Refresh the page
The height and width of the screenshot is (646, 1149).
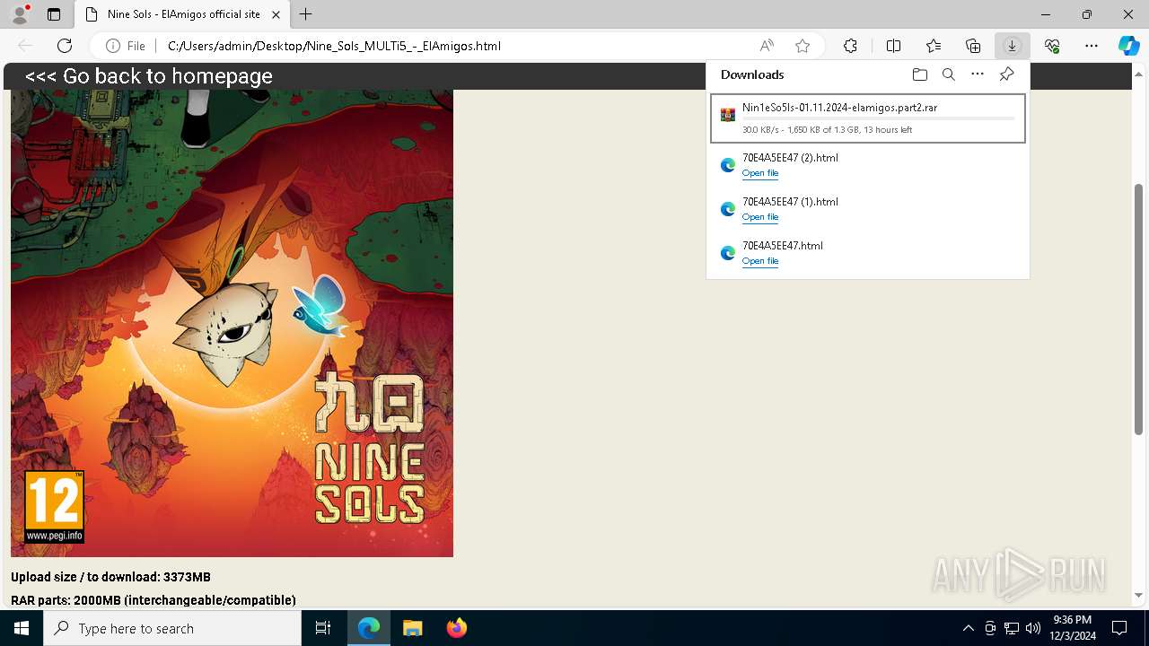tap(65, 46)
